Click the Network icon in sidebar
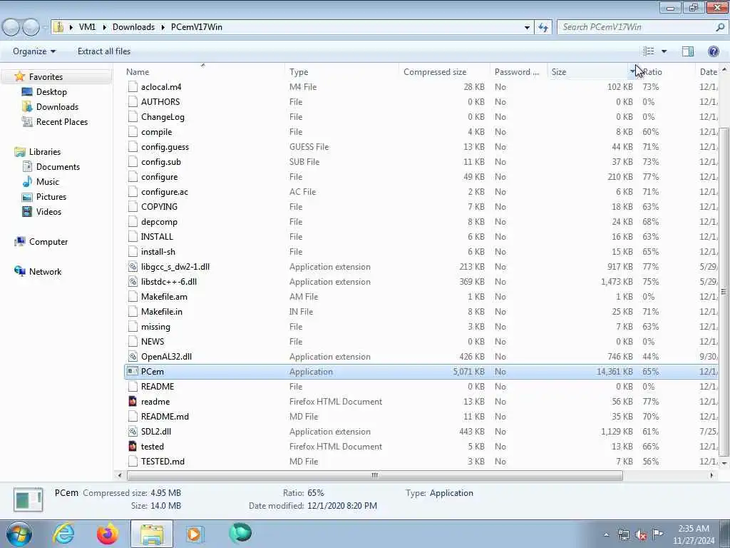 19,271
